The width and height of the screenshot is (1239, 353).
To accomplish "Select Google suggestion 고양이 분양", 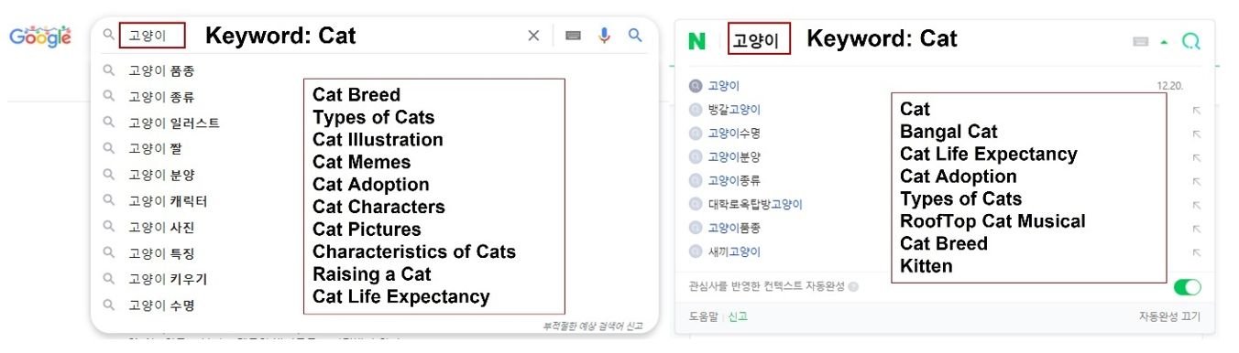I will (161, 175).
